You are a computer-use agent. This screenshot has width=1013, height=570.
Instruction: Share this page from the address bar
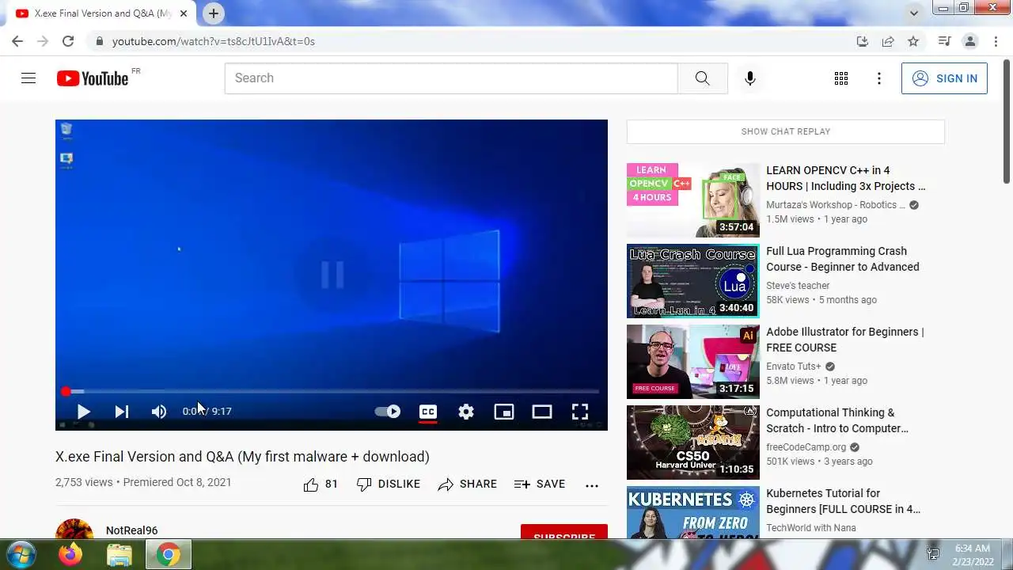point(888,41)
